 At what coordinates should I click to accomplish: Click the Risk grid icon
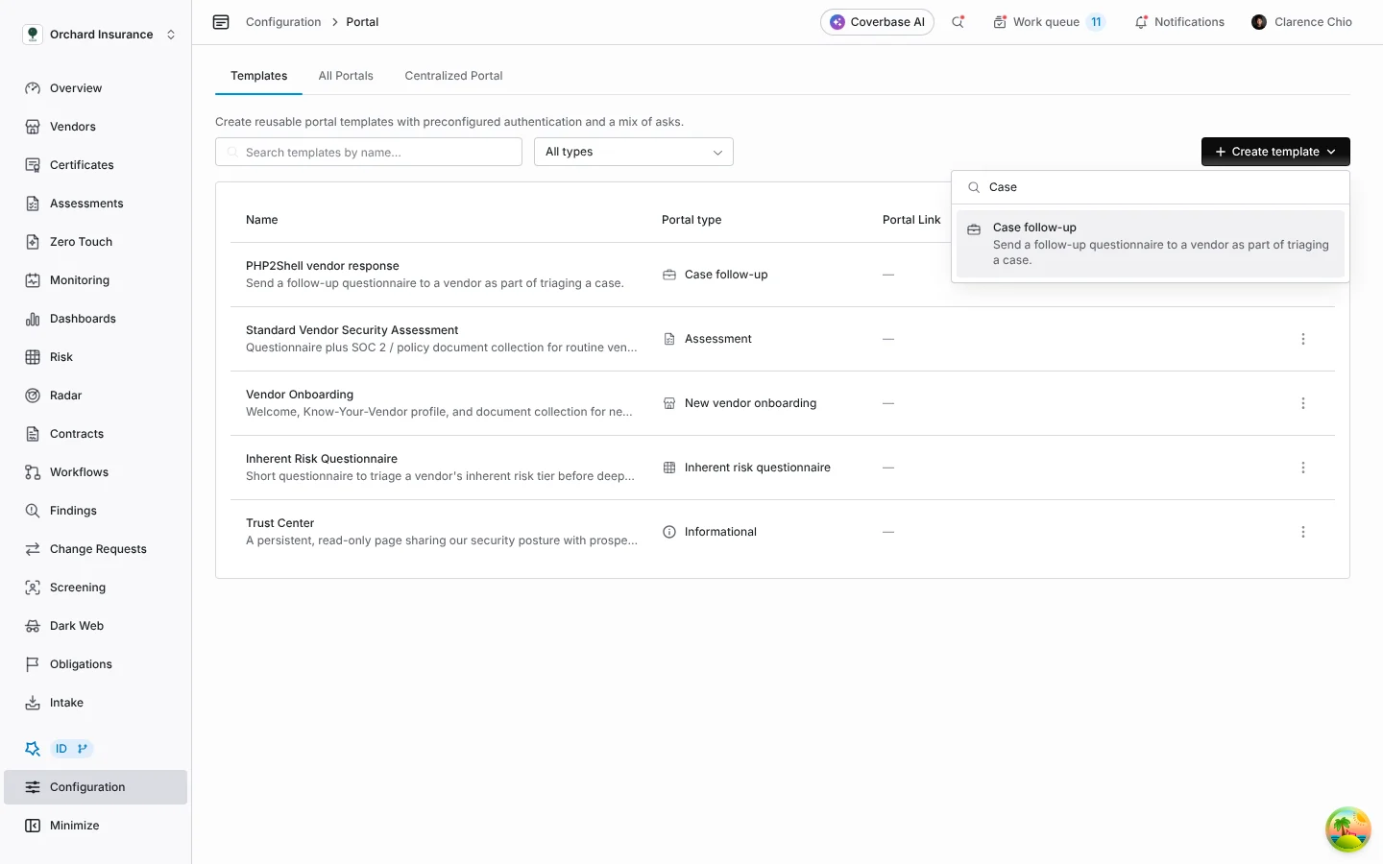pyautogui.click(x=33, y=357)
